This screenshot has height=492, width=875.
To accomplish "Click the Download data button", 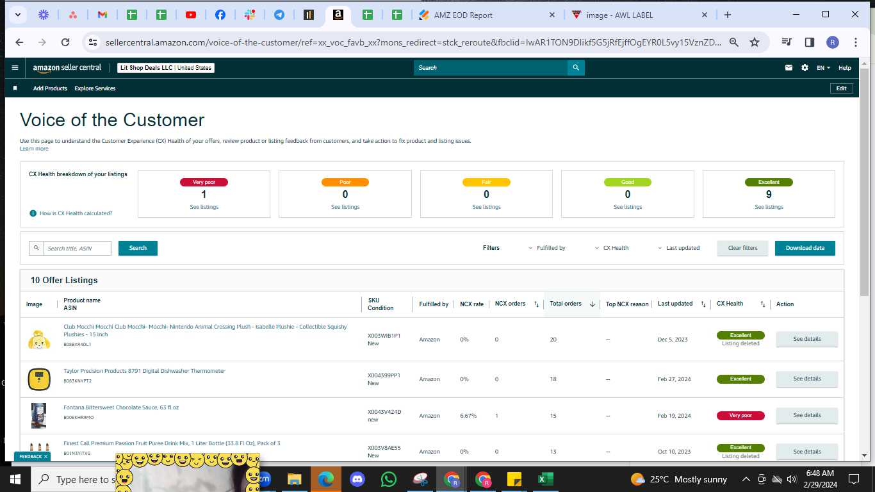I will tap(805, 248).
